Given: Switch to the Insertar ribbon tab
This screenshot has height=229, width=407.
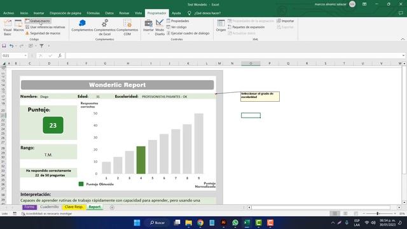Looking at the screenshot, I should (x=39, y=13).
